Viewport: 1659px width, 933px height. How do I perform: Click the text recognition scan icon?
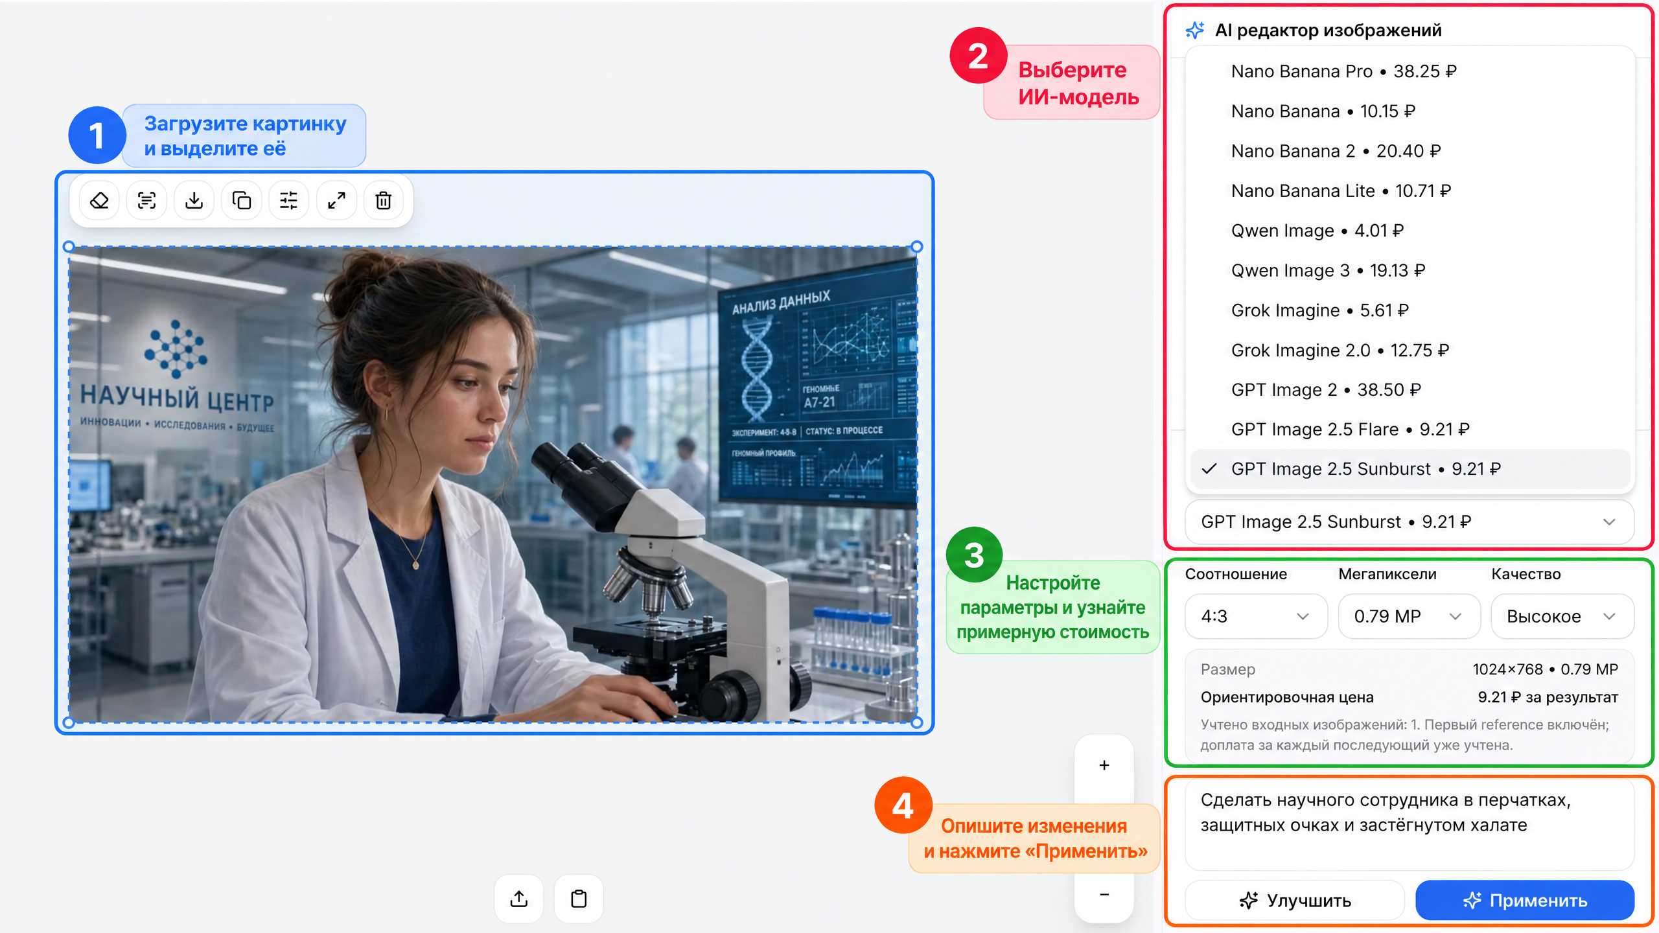coord(147,200)
